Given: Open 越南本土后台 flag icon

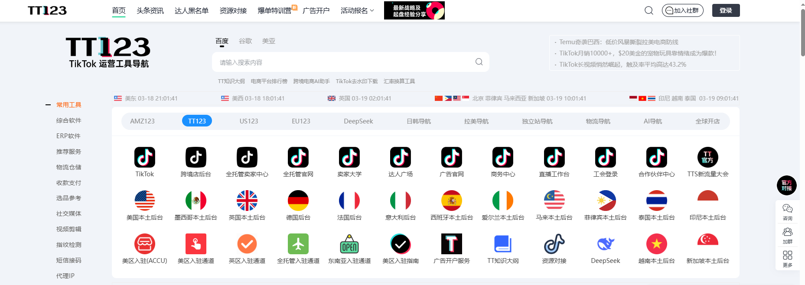Looking at the screenshot, I should (x=657, y=244).
